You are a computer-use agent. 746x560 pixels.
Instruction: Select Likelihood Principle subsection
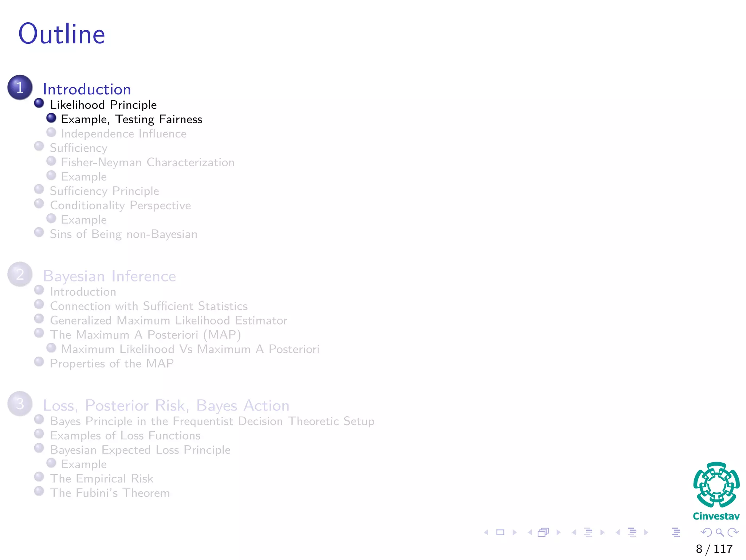click(x=103, y=105)
